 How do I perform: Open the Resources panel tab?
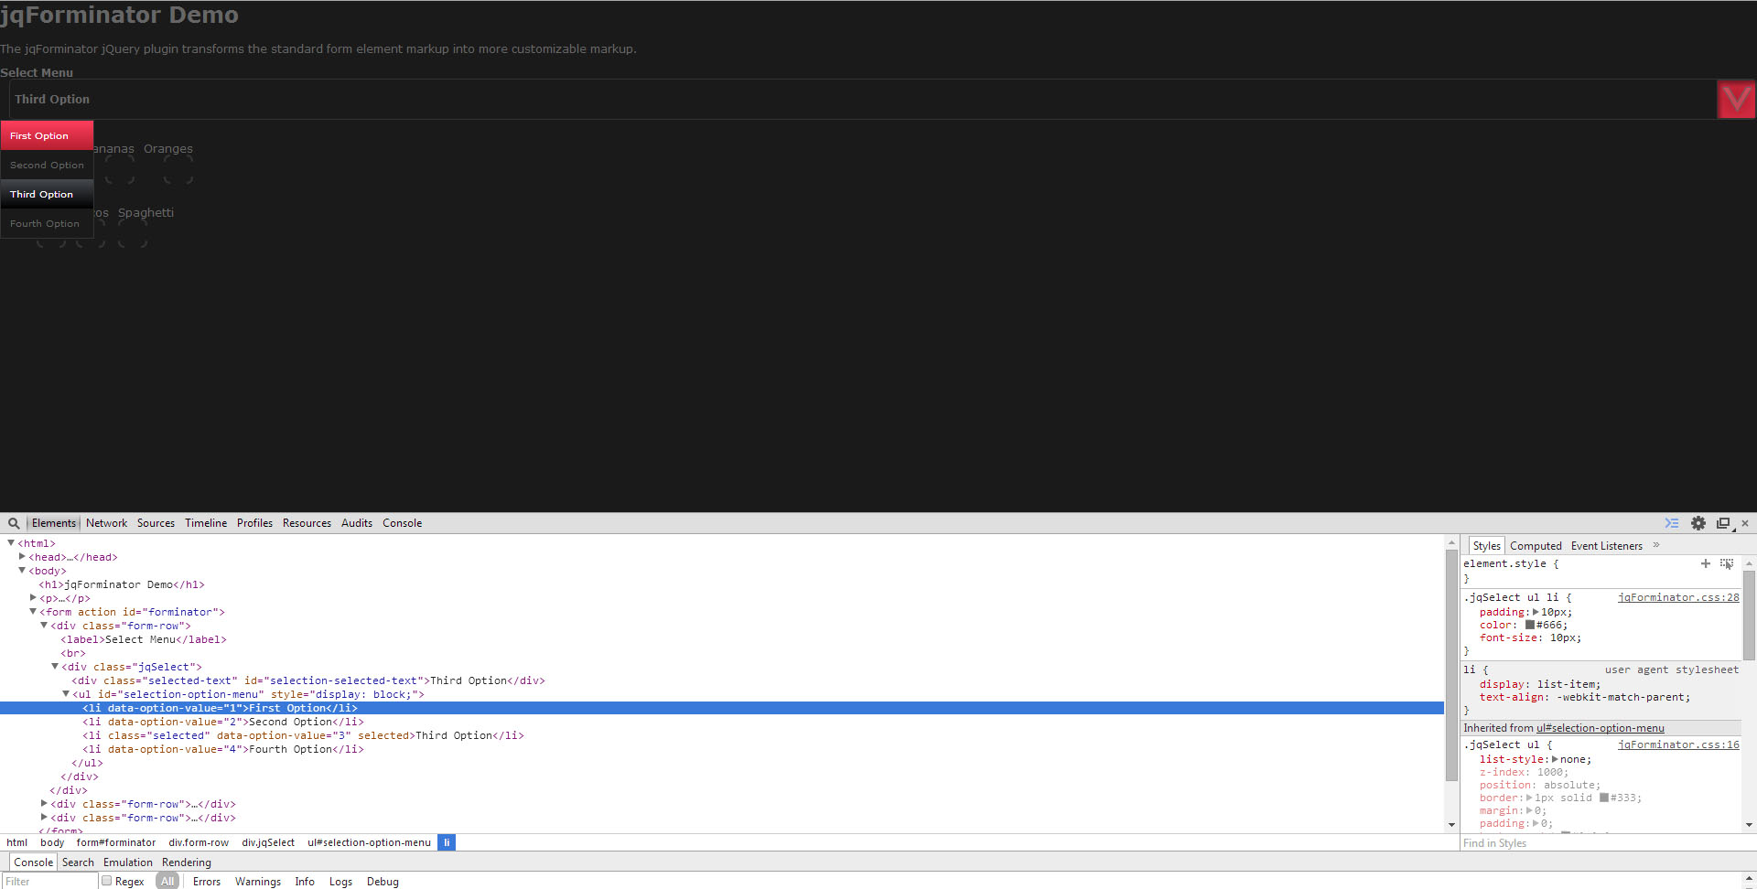307,523
